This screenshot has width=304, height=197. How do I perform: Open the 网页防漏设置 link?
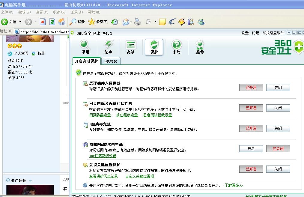tap(100, 115)
